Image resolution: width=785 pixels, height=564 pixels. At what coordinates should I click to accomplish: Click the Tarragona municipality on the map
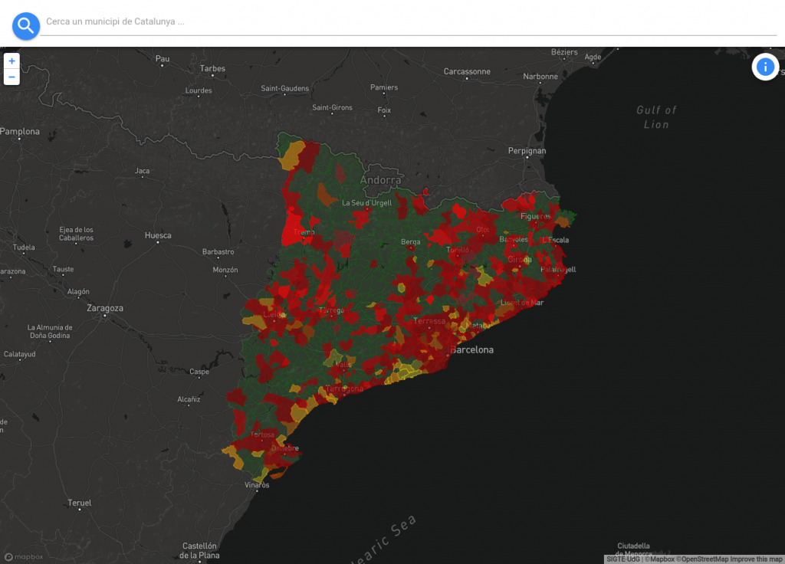click(x=344, y=389)
